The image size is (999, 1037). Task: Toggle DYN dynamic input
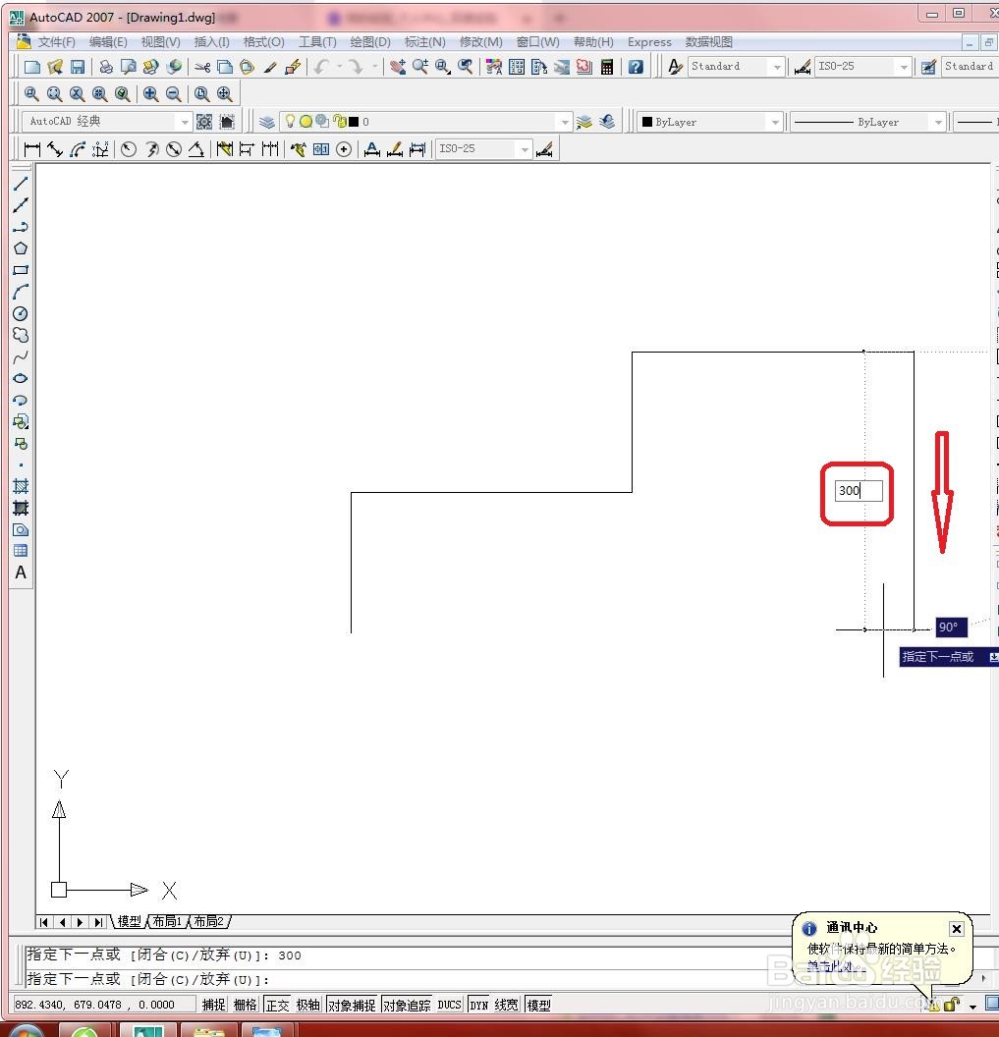coord(479,1005)
